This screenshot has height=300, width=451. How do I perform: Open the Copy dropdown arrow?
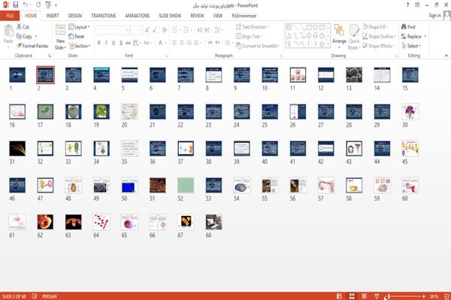click(x=36, y=36)
